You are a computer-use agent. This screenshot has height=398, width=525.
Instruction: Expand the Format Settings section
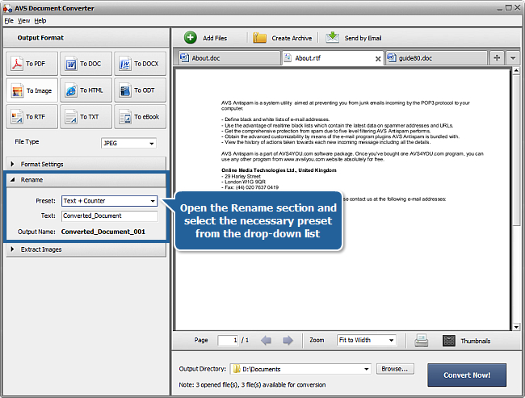coord(86,164)
